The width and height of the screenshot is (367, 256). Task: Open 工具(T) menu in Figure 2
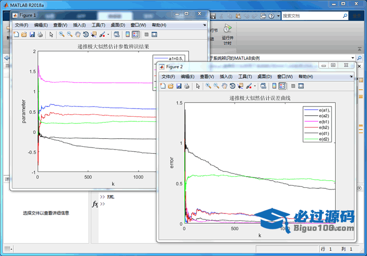click(x=245, y=76)
